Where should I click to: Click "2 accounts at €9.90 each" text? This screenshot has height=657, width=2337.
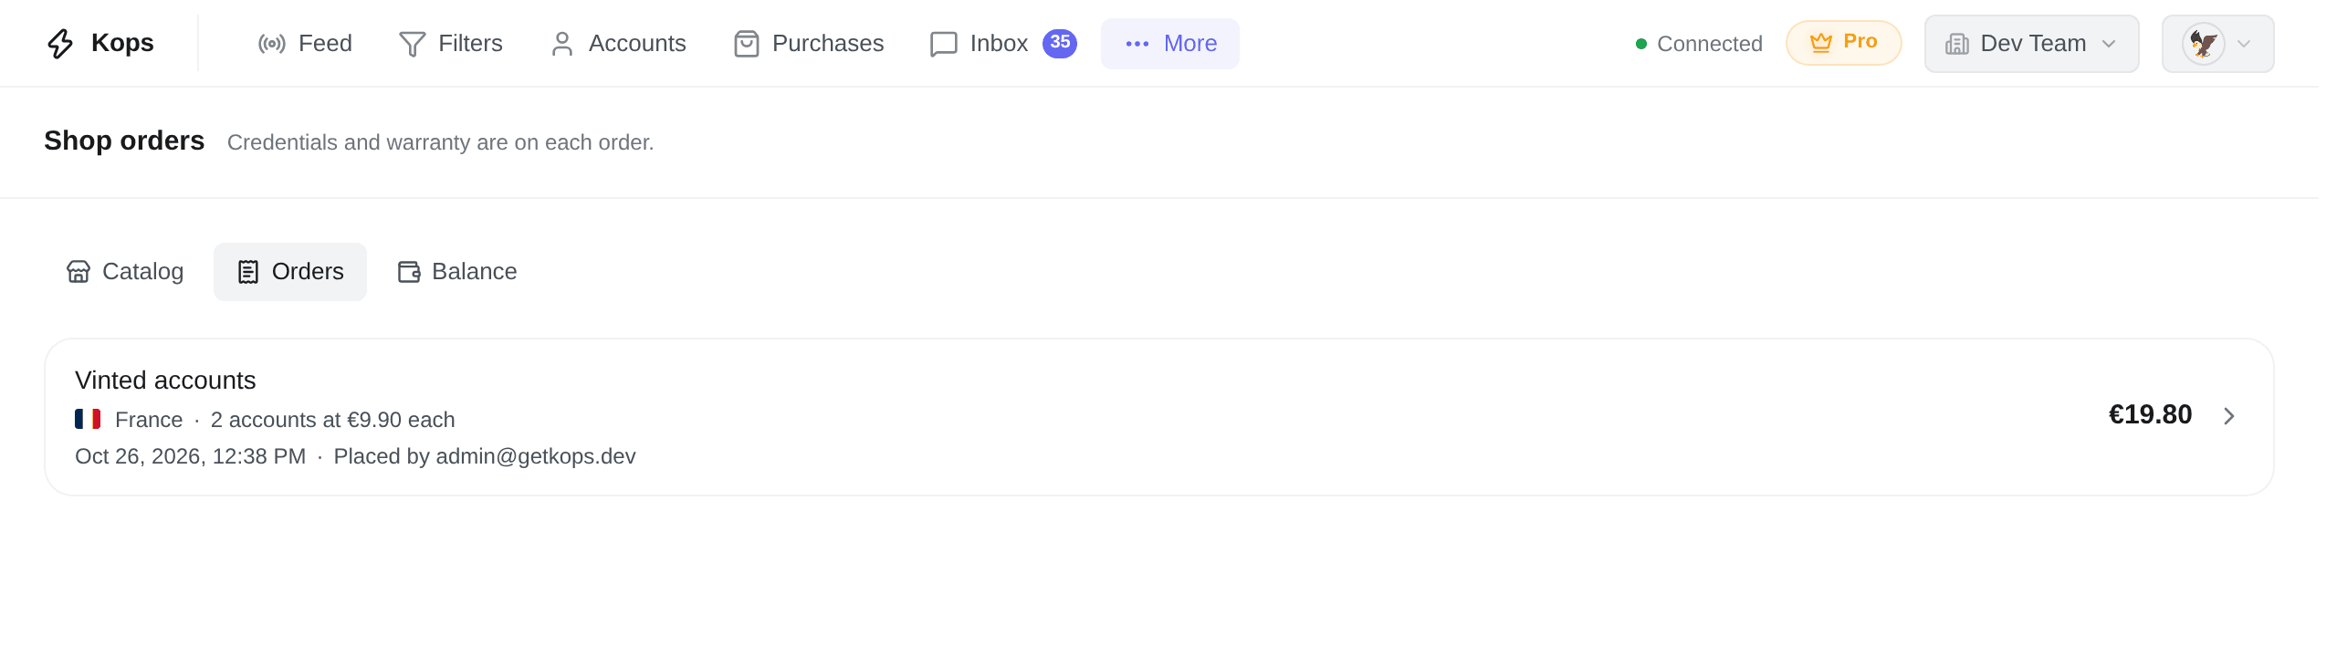[332, 420]
